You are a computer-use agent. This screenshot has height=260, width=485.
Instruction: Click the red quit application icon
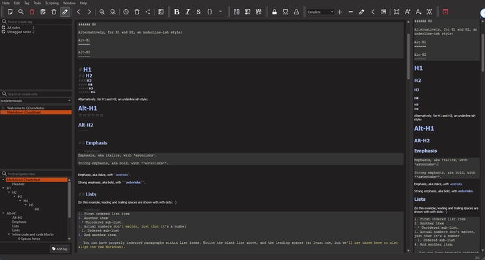coord(445,12)
